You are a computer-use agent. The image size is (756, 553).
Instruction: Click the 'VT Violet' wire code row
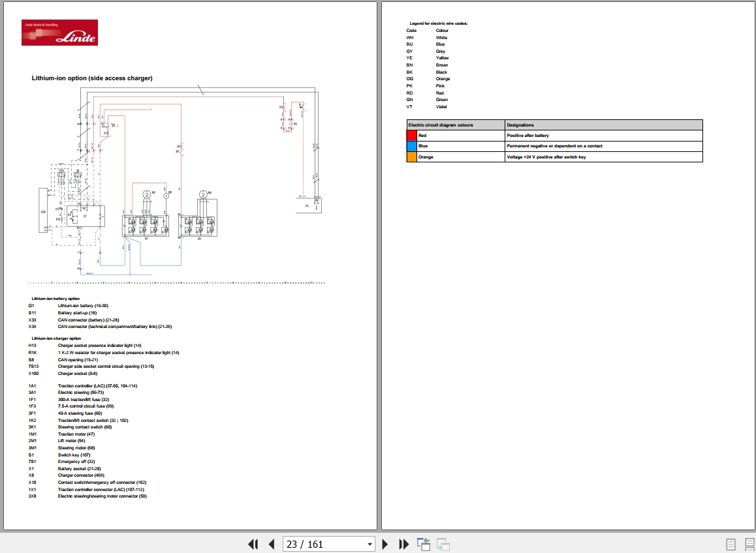point(427,106)
